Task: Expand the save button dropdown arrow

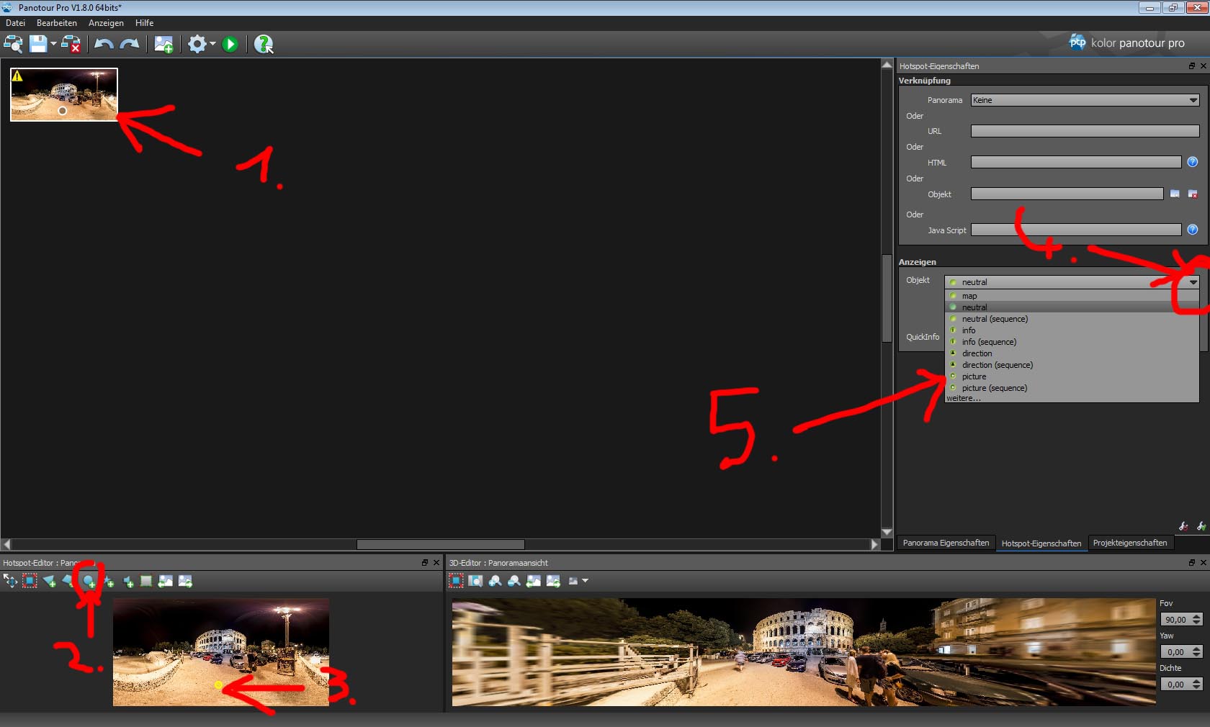Action: [x=53, y=44]
